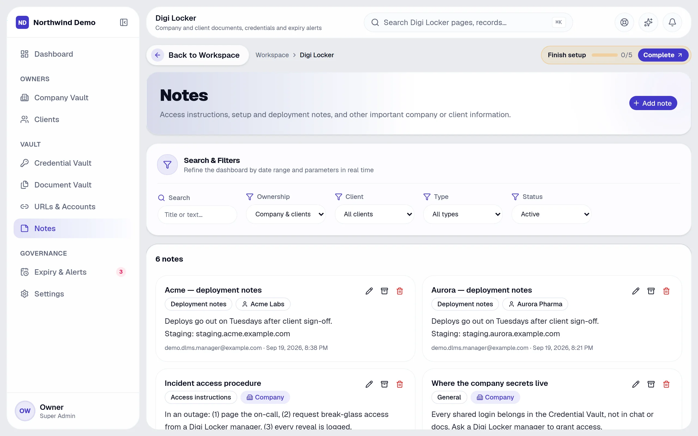Click the Search & Filters funnel icon

point(167,165)
